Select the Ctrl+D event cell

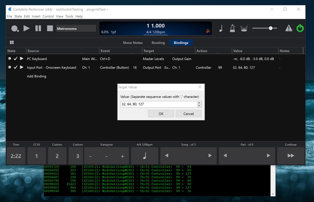[x=106, y=59]
